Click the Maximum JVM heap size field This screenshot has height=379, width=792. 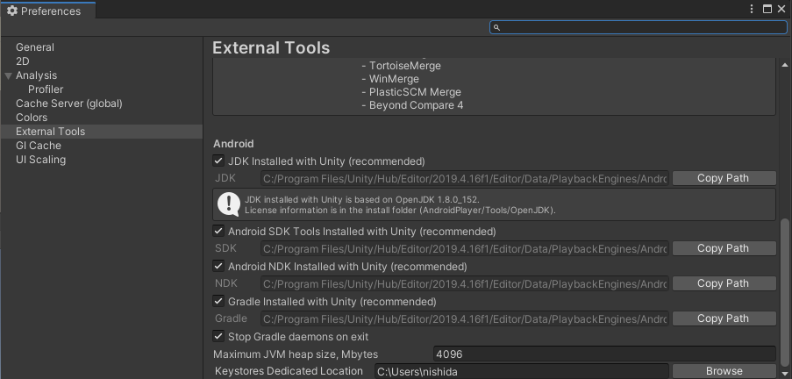click(604, 354)
